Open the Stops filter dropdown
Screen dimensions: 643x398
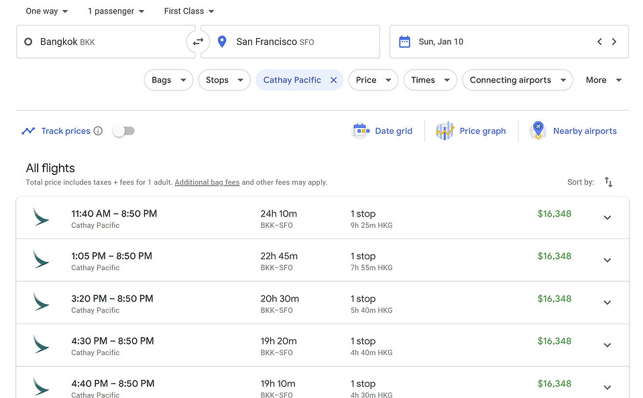point(225,80)
